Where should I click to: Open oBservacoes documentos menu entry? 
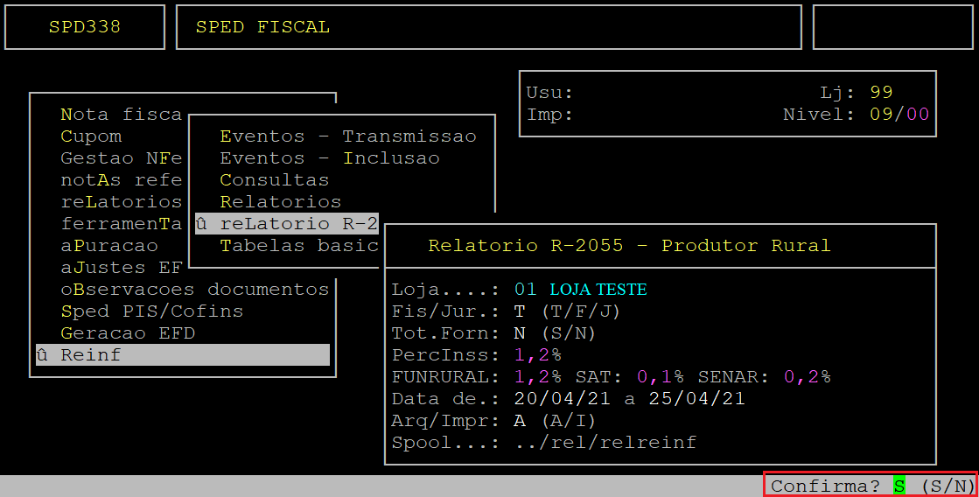[x=194, y=290]
